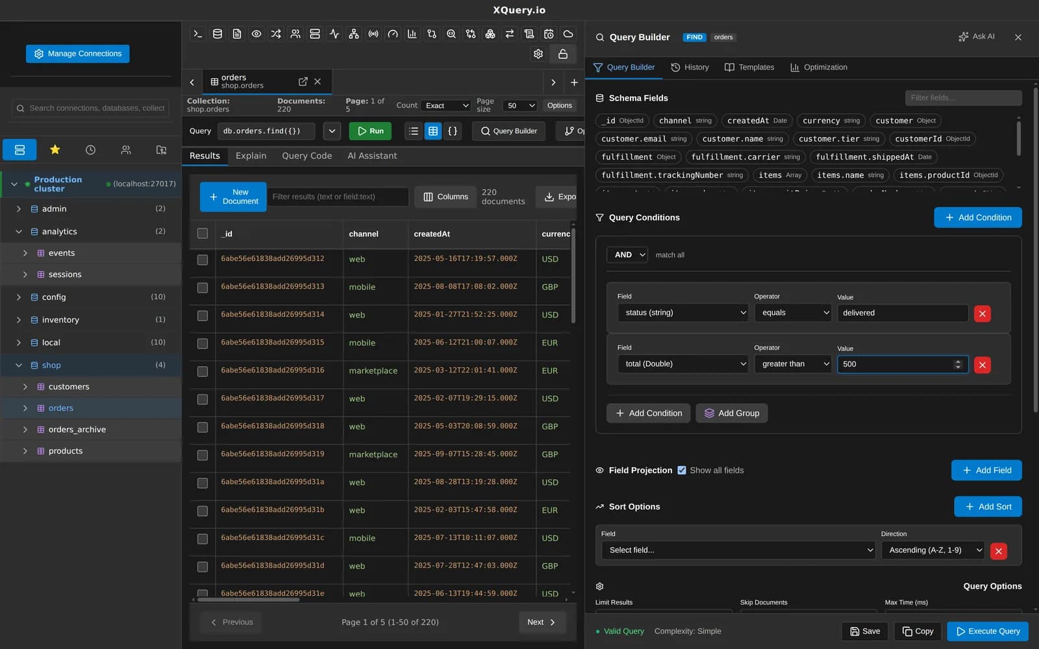The height and width of the screenshot is (649, 1039).
Task: Click the eye icon in top toolbar
Action: coord(257,34)
